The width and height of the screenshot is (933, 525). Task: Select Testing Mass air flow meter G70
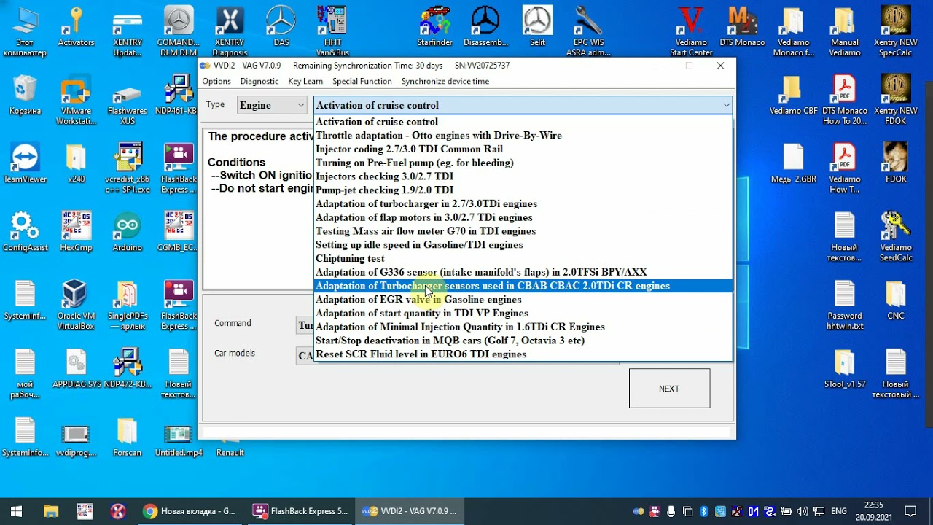click(523, 231)
